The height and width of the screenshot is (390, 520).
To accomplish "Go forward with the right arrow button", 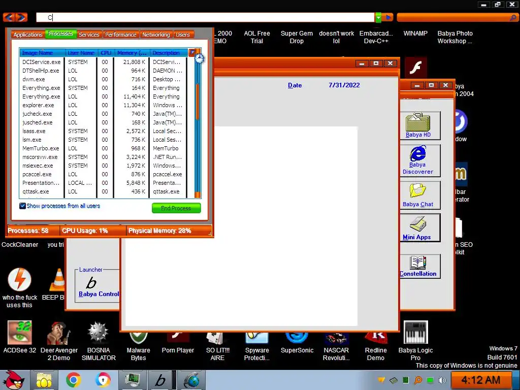I will click(21, 17).
